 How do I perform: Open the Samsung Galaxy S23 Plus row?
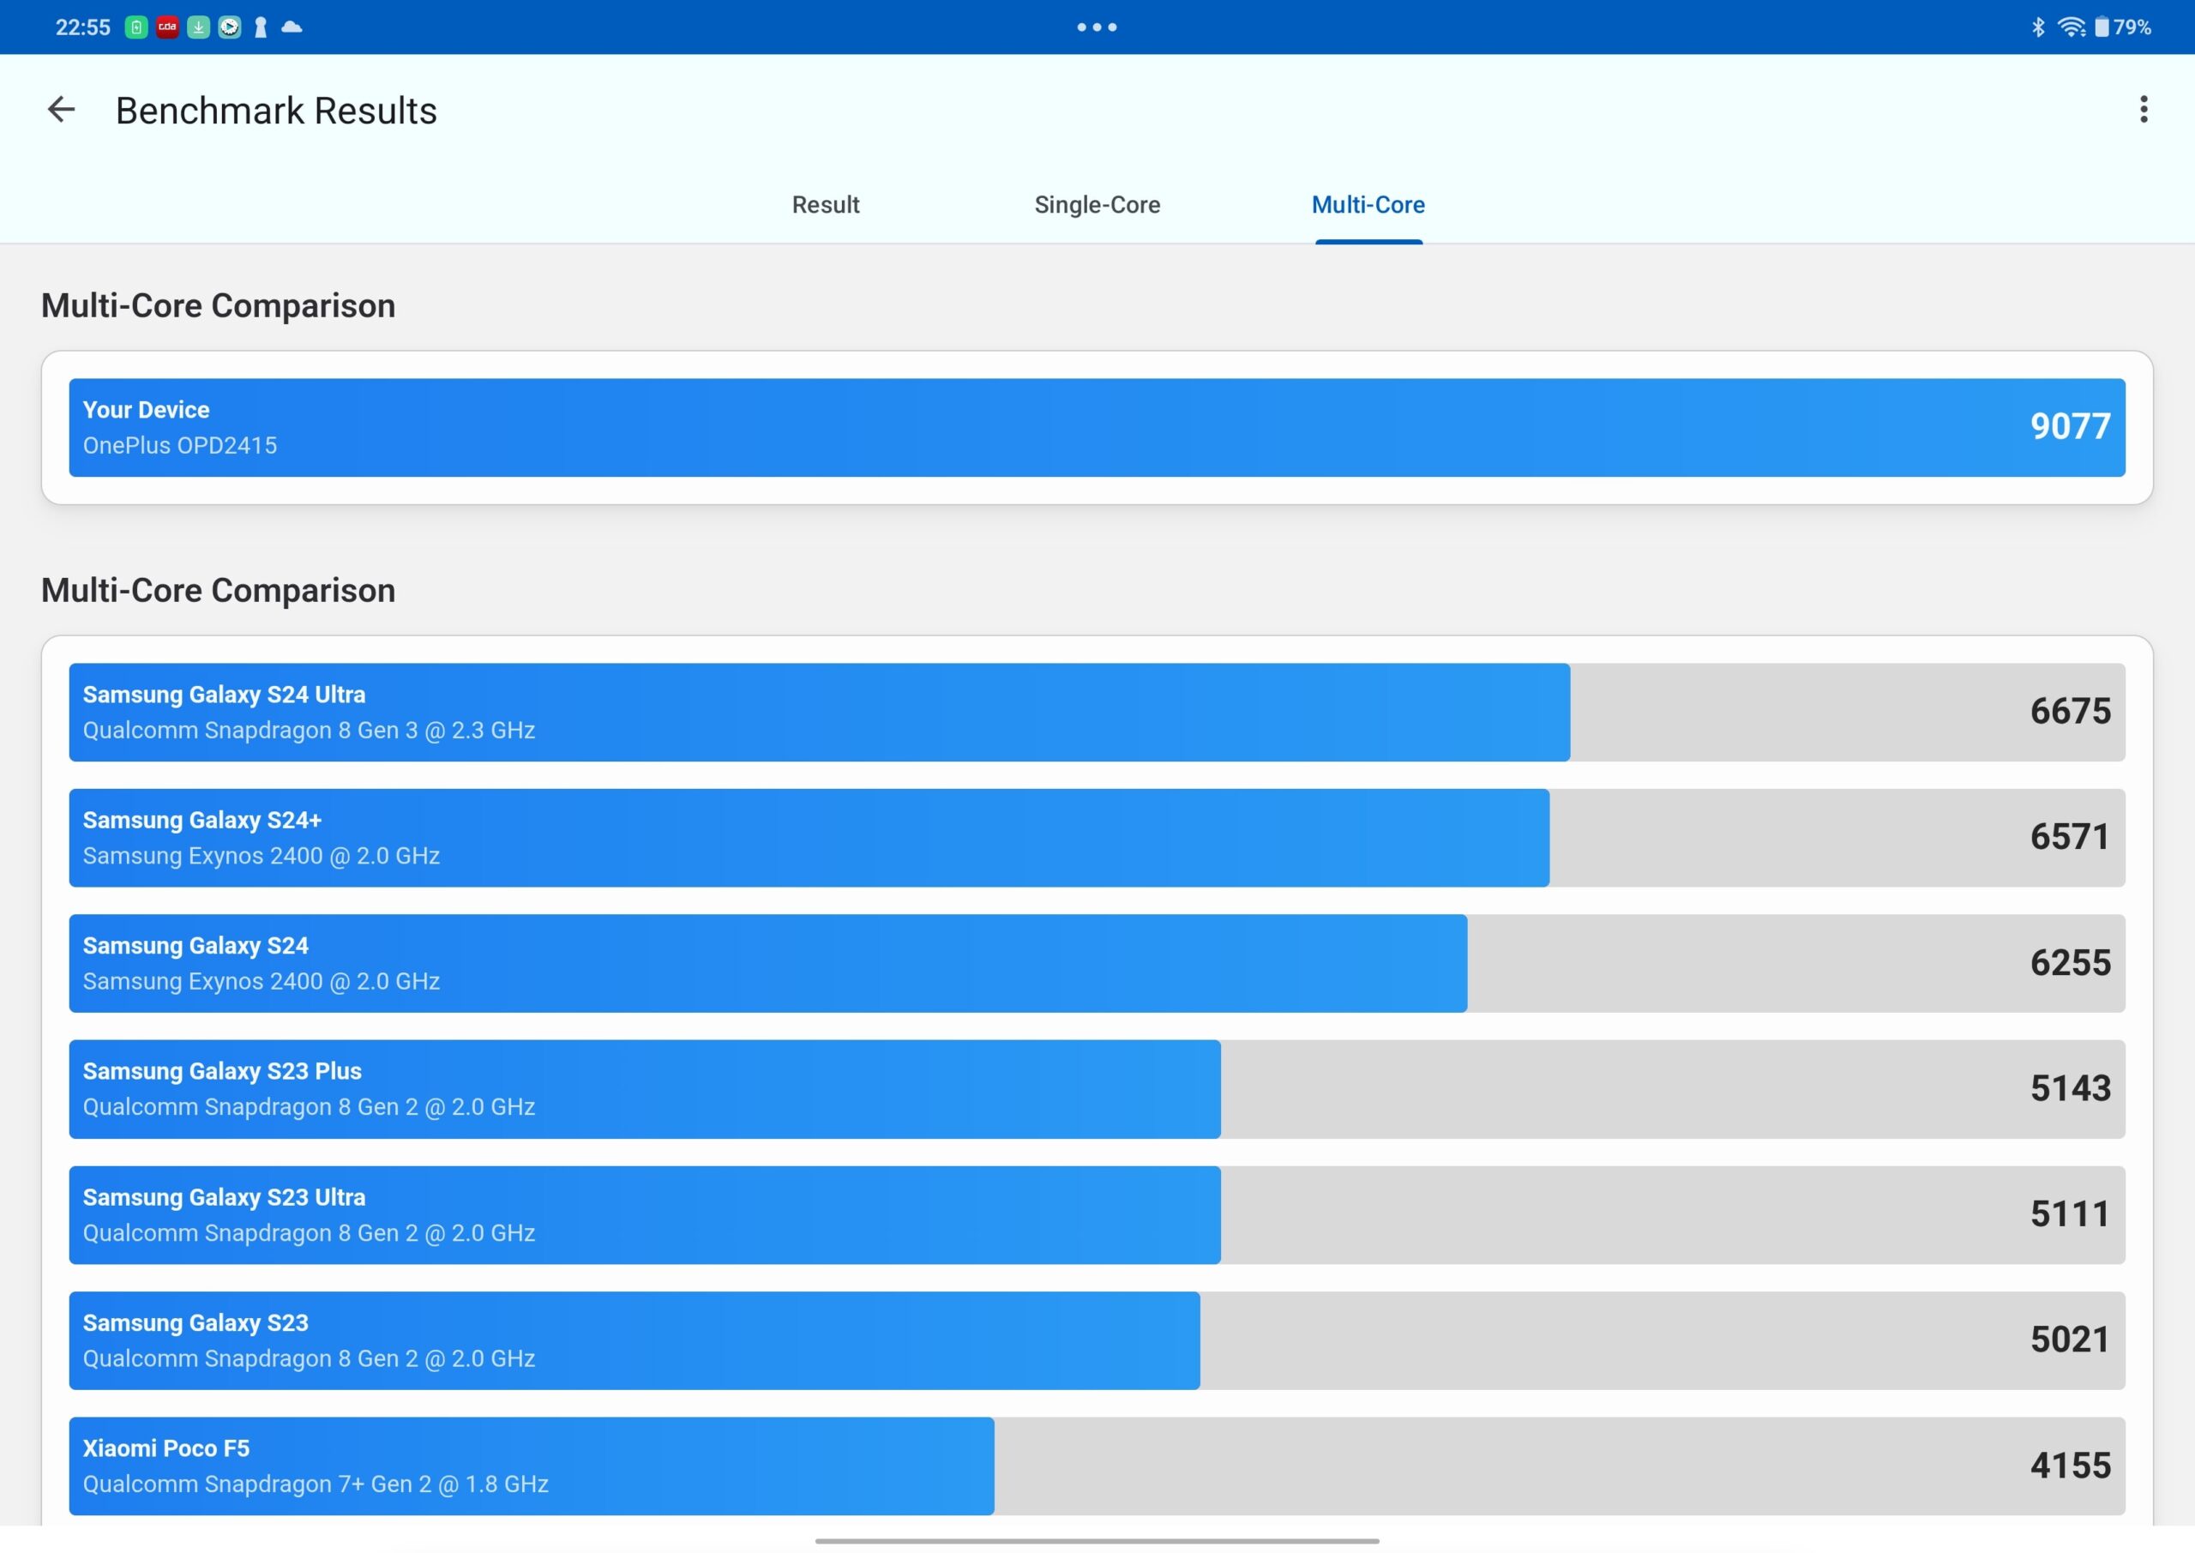click(x=1097, y=1089)
